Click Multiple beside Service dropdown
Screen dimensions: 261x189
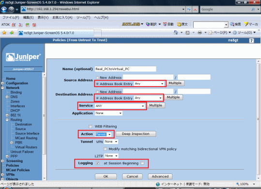coord(155,105)
